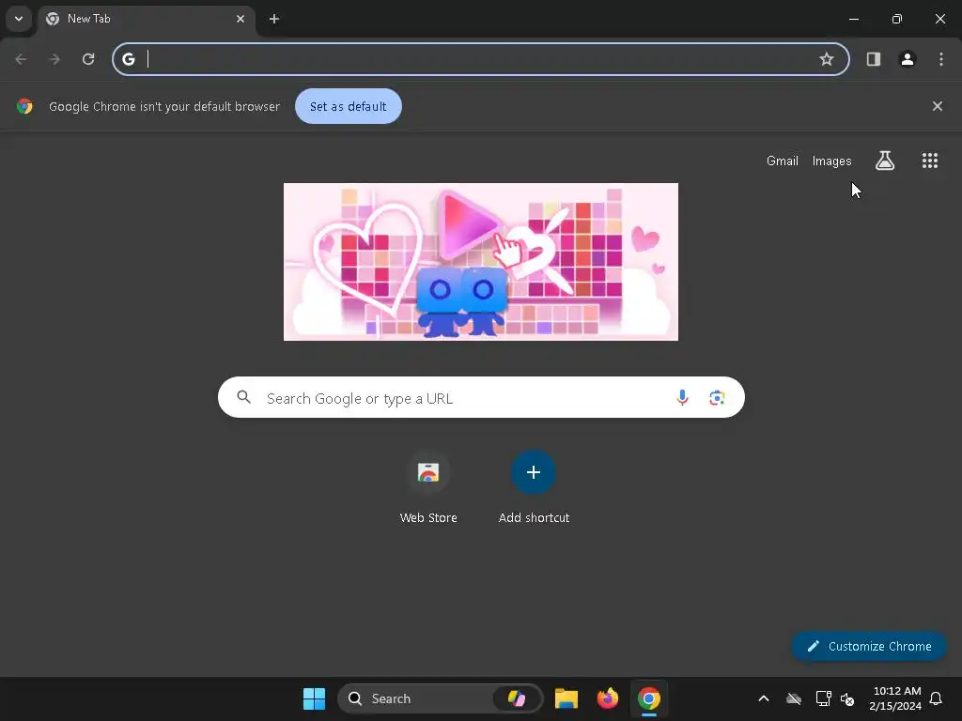Open Copilot from the taskbar search
Screen dimensions: 962x721
click(x=517, y=698)
